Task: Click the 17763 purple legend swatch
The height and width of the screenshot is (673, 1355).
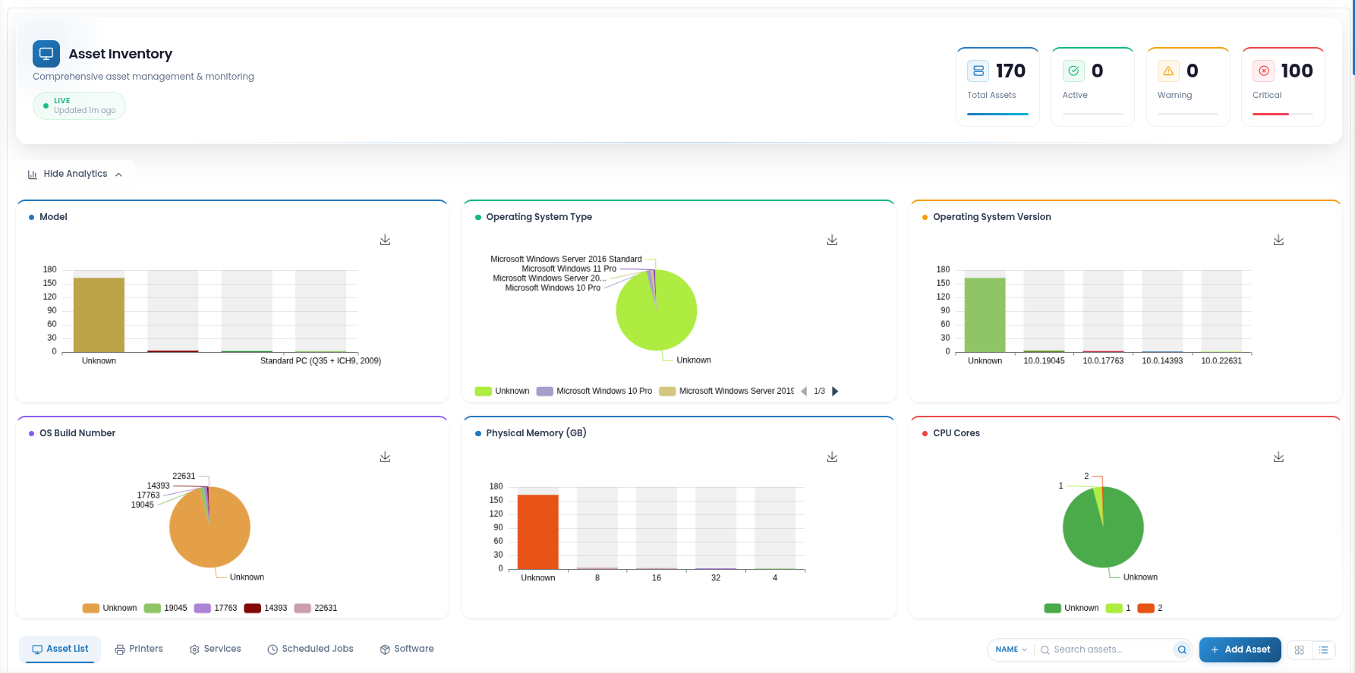Action: pos(202,608)
